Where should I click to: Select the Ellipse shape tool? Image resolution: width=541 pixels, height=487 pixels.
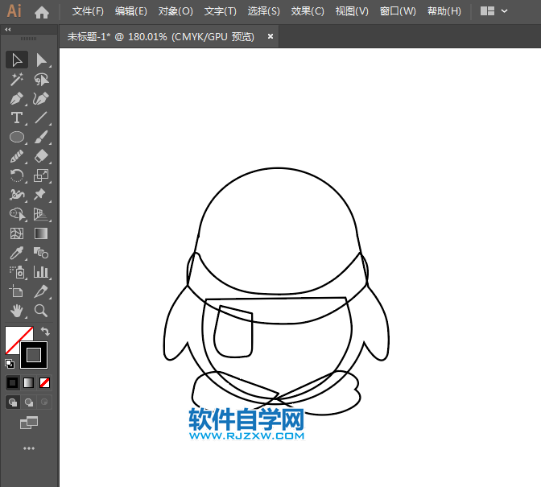tap(16, 137)
